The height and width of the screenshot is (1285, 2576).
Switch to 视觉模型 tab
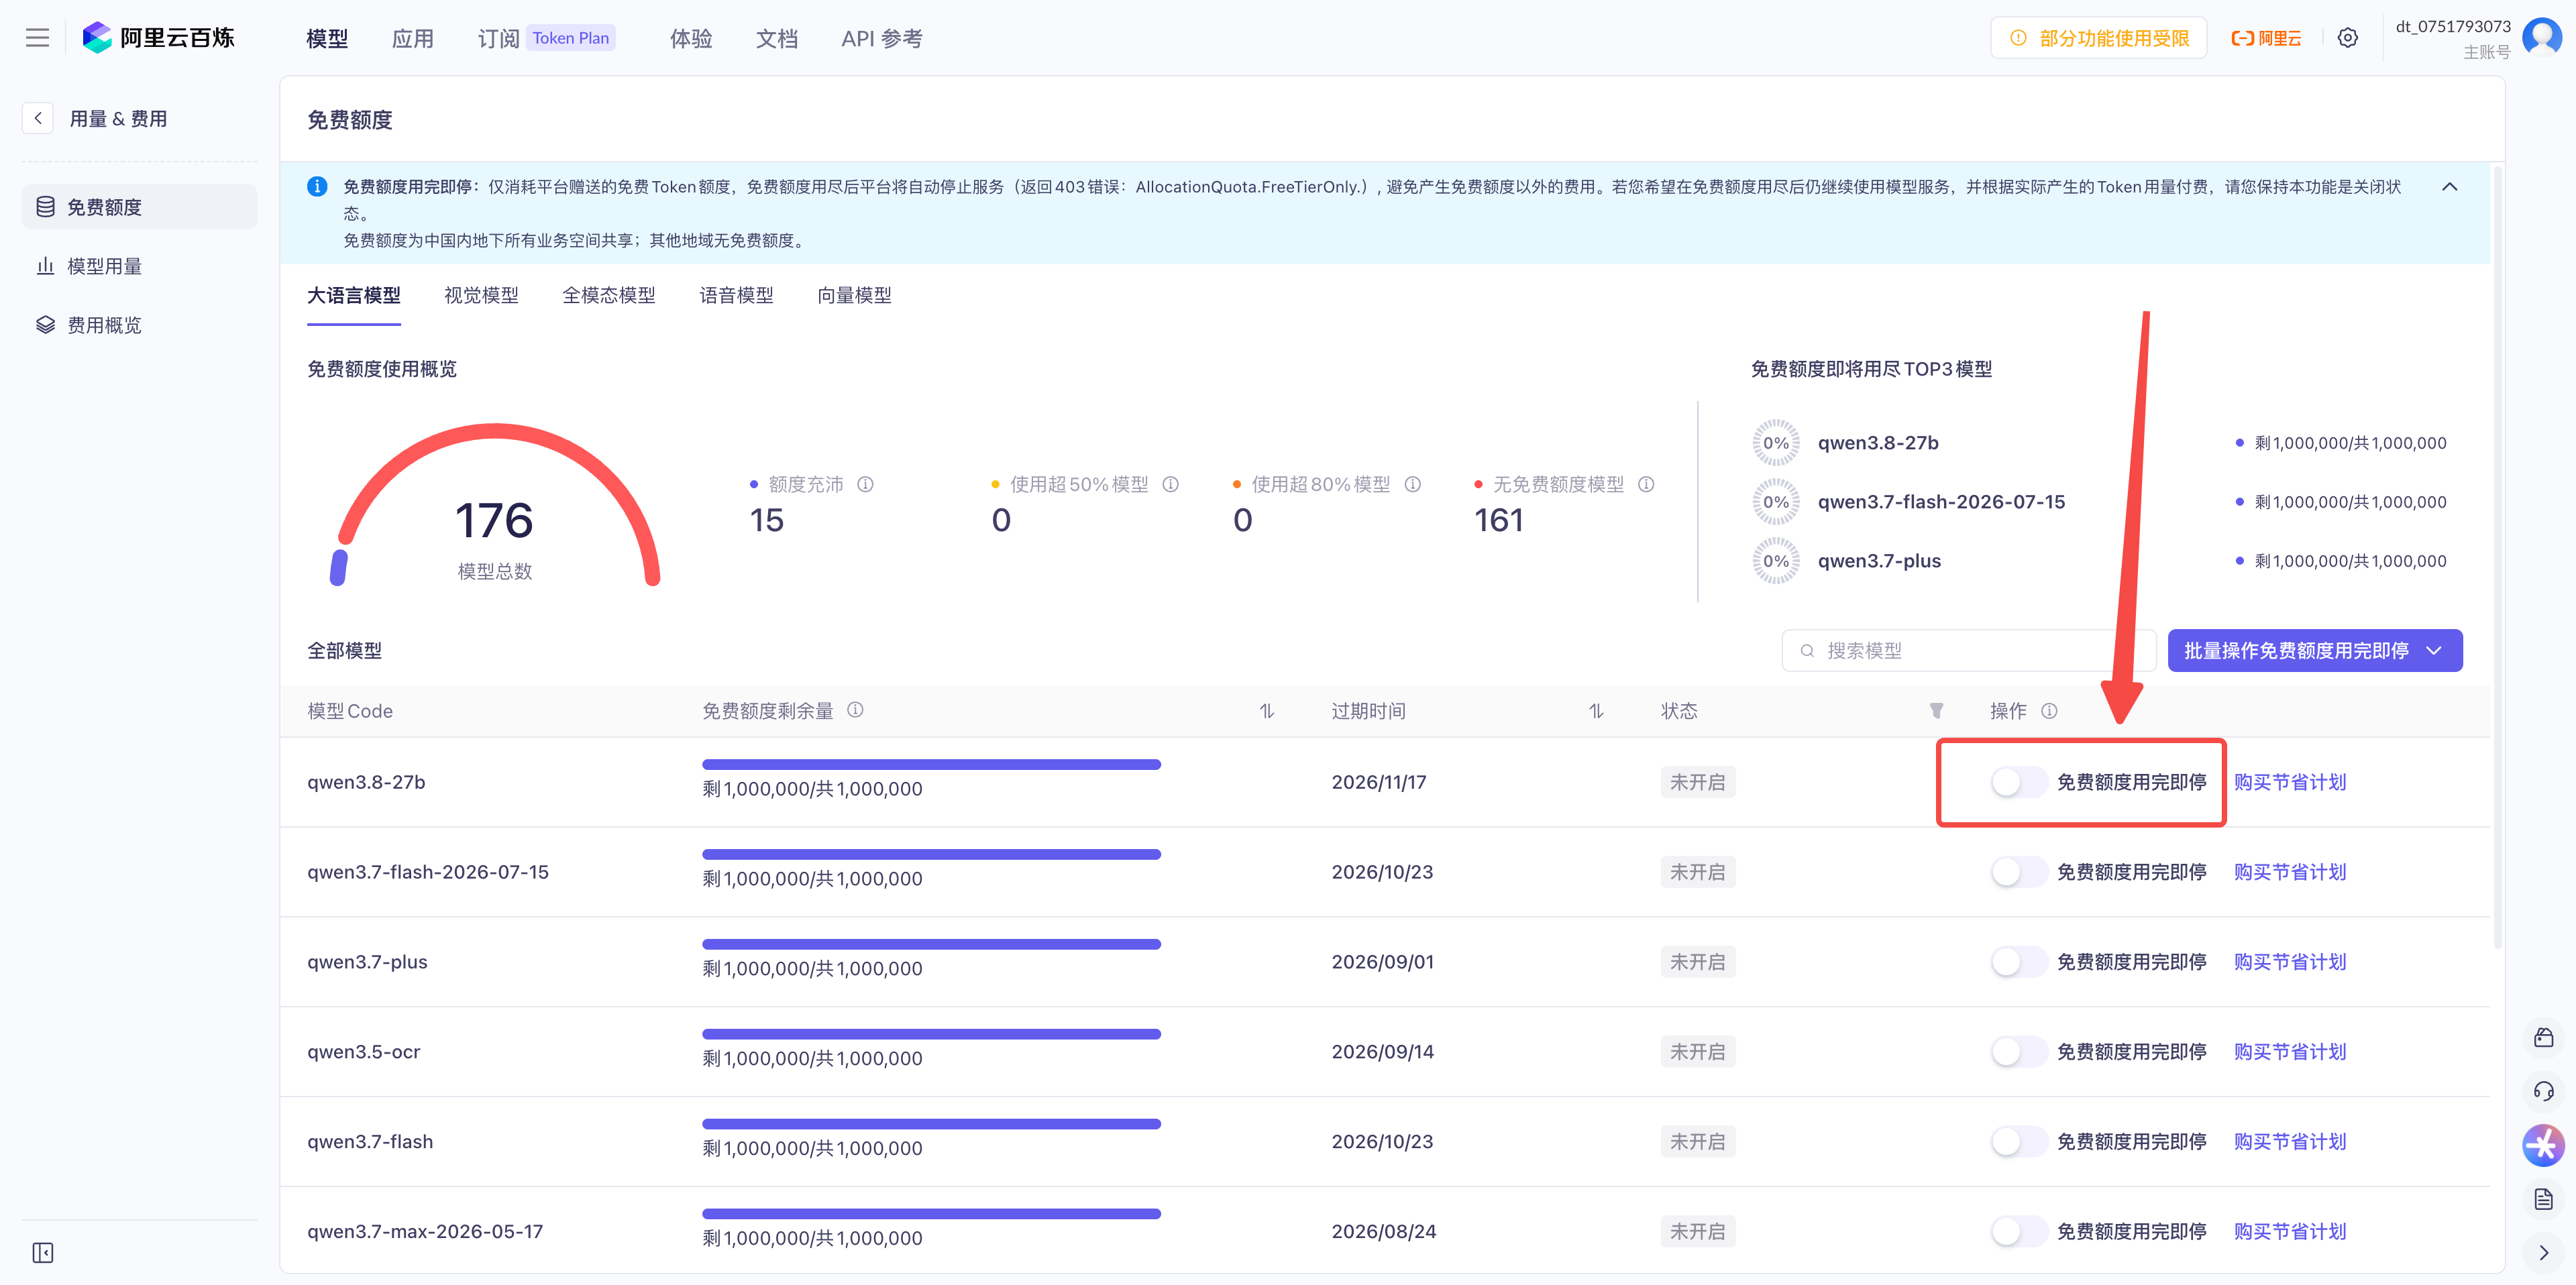(x=481, y=295)
